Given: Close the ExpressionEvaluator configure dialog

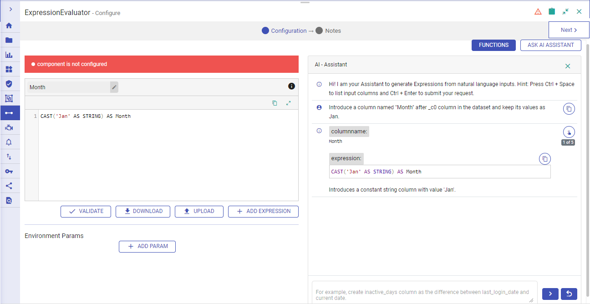Looking at the screenshot, I should pos(579,11).
